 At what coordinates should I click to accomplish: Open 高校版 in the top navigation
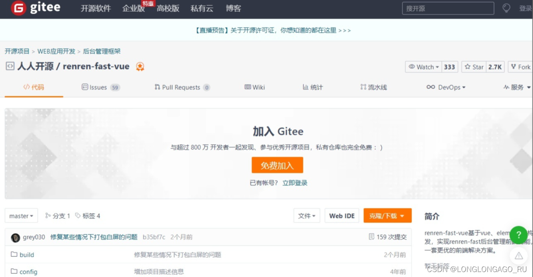(168, 8)
